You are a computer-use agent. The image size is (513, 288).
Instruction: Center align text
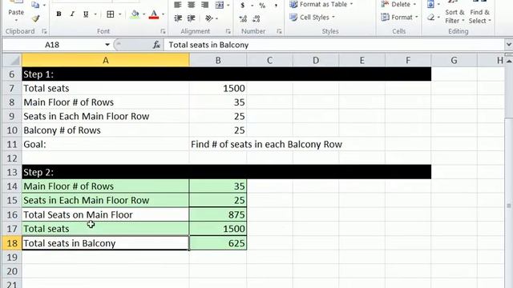pos(191,5)
